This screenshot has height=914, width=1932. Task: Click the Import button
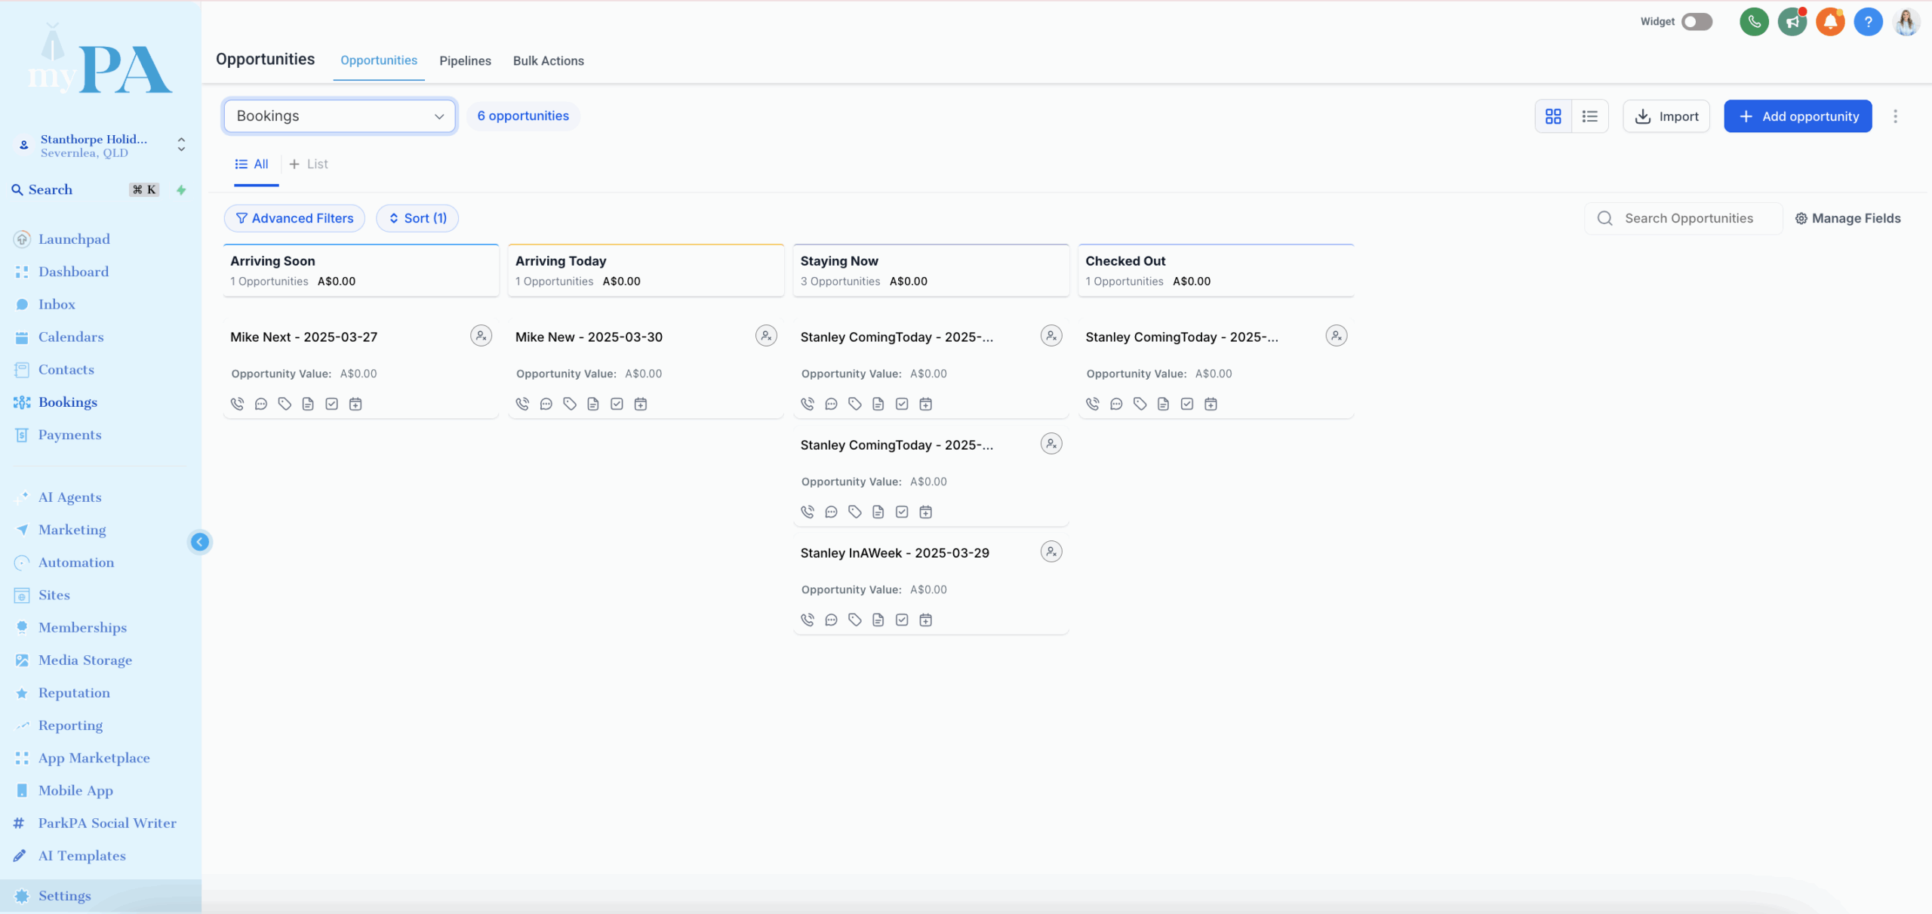coord(1666,116)
